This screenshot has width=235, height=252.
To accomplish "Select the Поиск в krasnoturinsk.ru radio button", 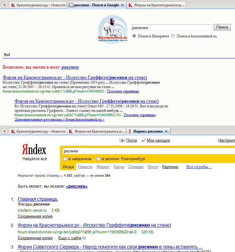I will tap(173, 36).
